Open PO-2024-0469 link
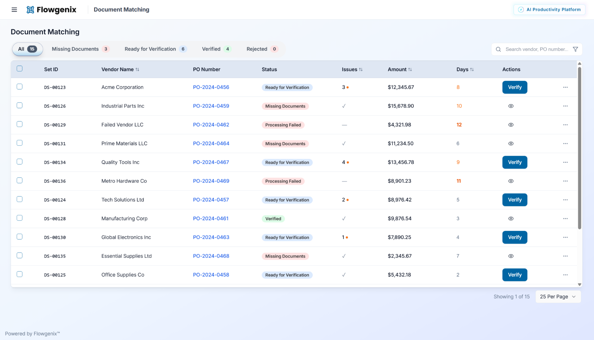 [211, 181]
